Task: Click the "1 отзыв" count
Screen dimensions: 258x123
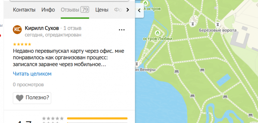Action: pyautogui.click(x=73, y=28)
